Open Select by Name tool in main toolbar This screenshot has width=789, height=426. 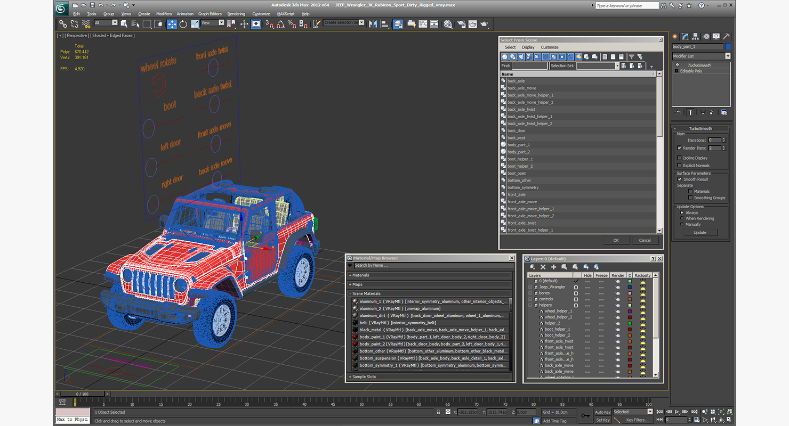(135, 24)
